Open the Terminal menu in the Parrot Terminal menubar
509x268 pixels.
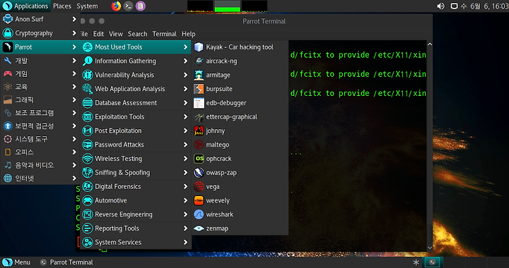point(164,34)
